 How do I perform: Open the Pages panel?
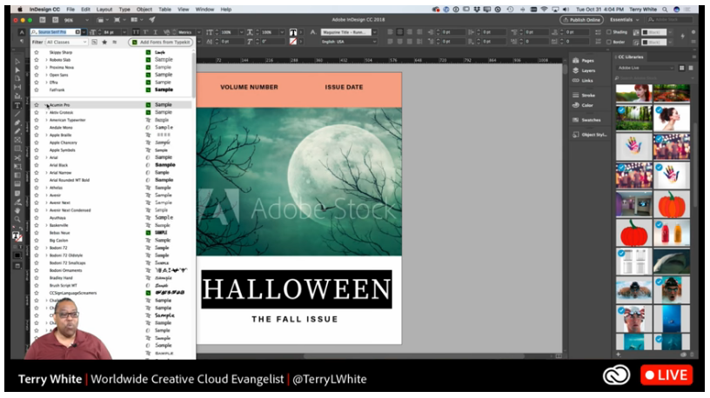(588, 60)
